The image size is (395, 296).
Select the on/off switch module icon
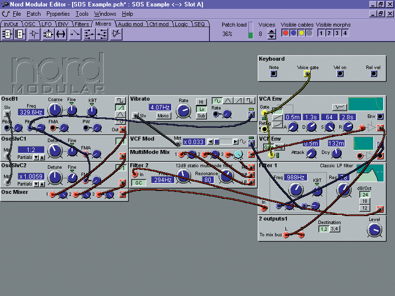pos(75,34)
